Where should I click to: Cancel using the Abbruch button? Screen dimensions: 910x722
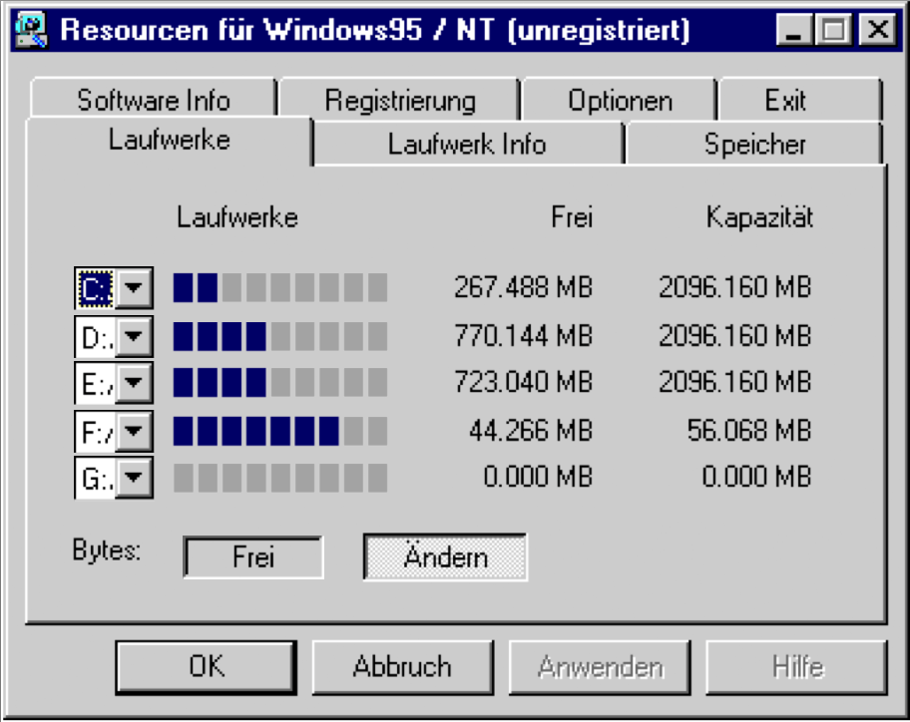pos(402,666)
